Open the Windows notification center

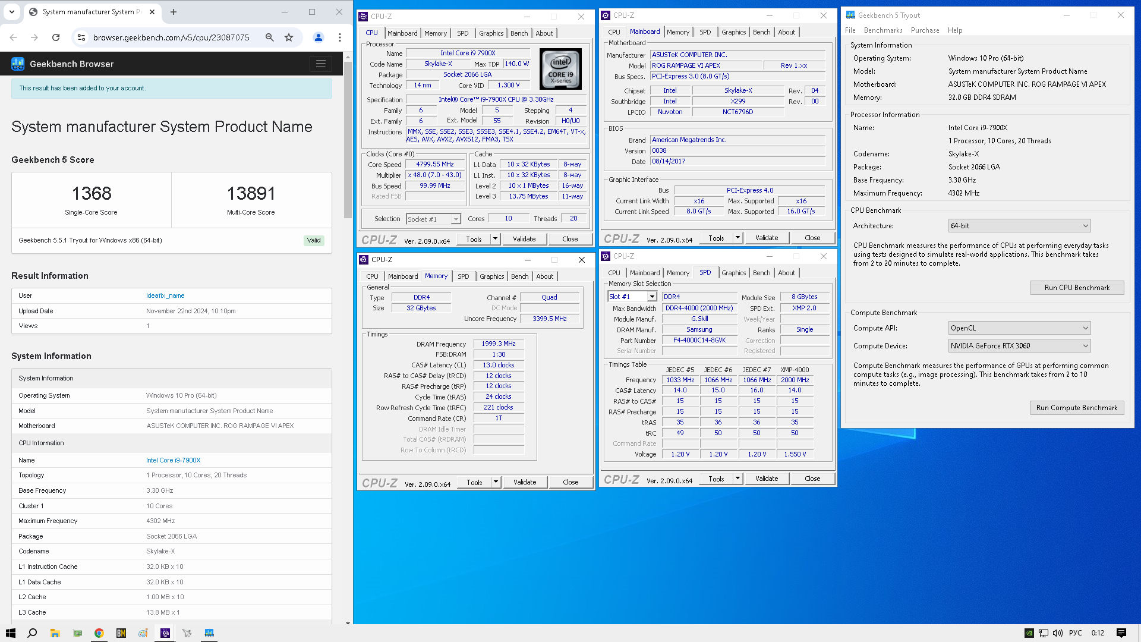(1121, 633)
